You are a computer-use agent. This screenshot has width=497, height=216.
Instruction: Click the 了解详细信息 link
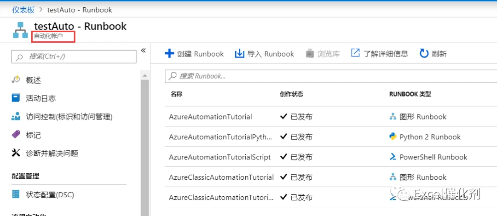(379, 53)
